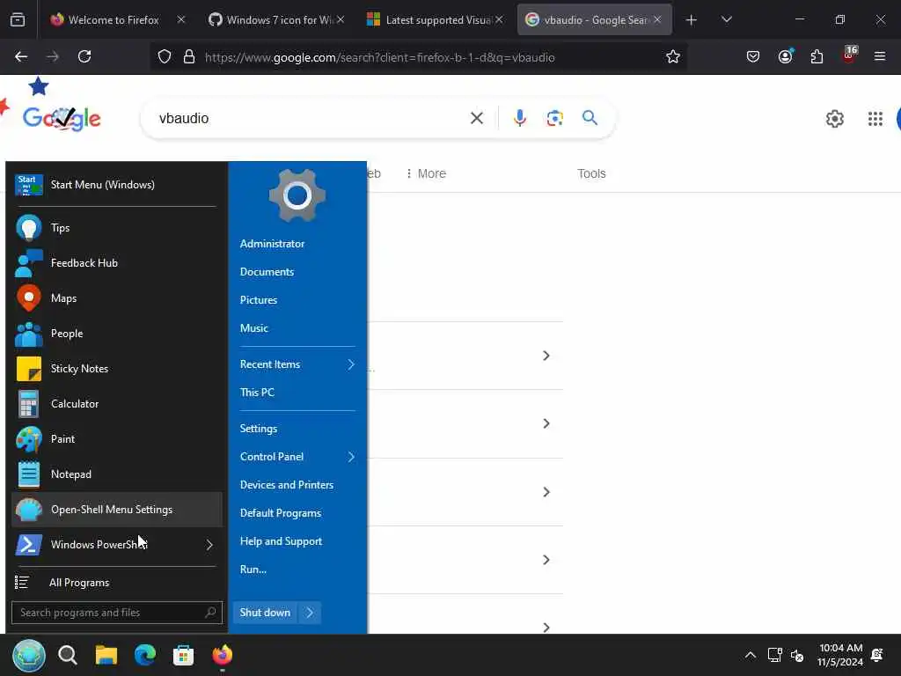
Task: Switch to Windows 7 icon GitHub tab
Action: coord(275,19)
